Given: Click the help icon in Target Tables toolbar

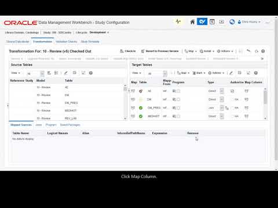Looking at the screenshot, I should click(x=256, y=73).
